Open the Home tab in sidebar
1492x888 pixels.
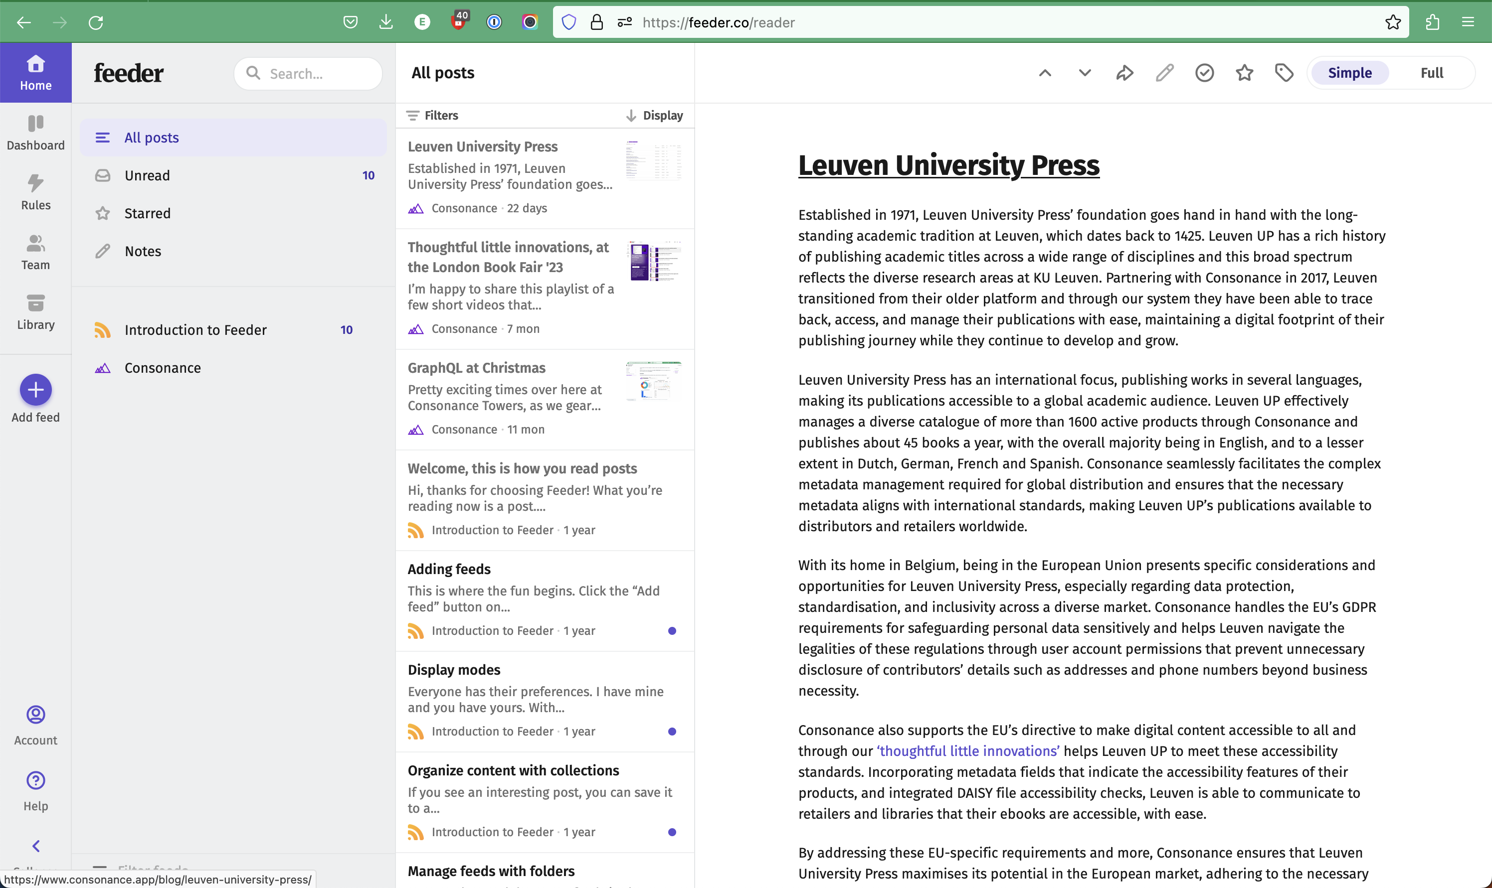(35, 72)
